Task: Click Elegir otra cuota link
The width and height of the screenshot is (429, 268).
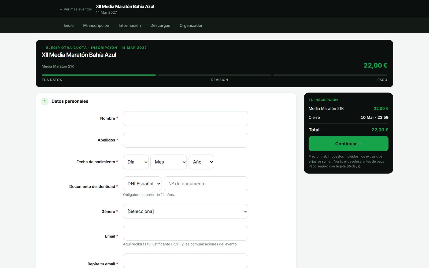Action: pos(64,48)
